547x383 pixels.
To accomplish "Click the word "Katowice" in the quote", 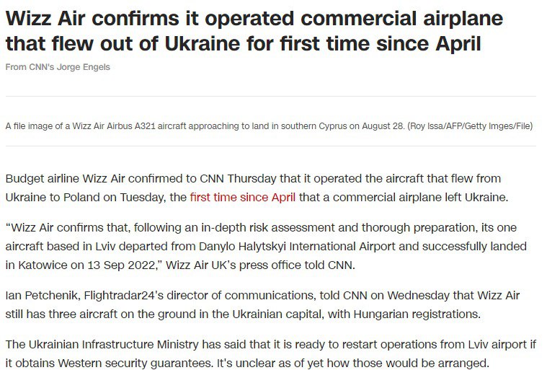I will point(40,264).
